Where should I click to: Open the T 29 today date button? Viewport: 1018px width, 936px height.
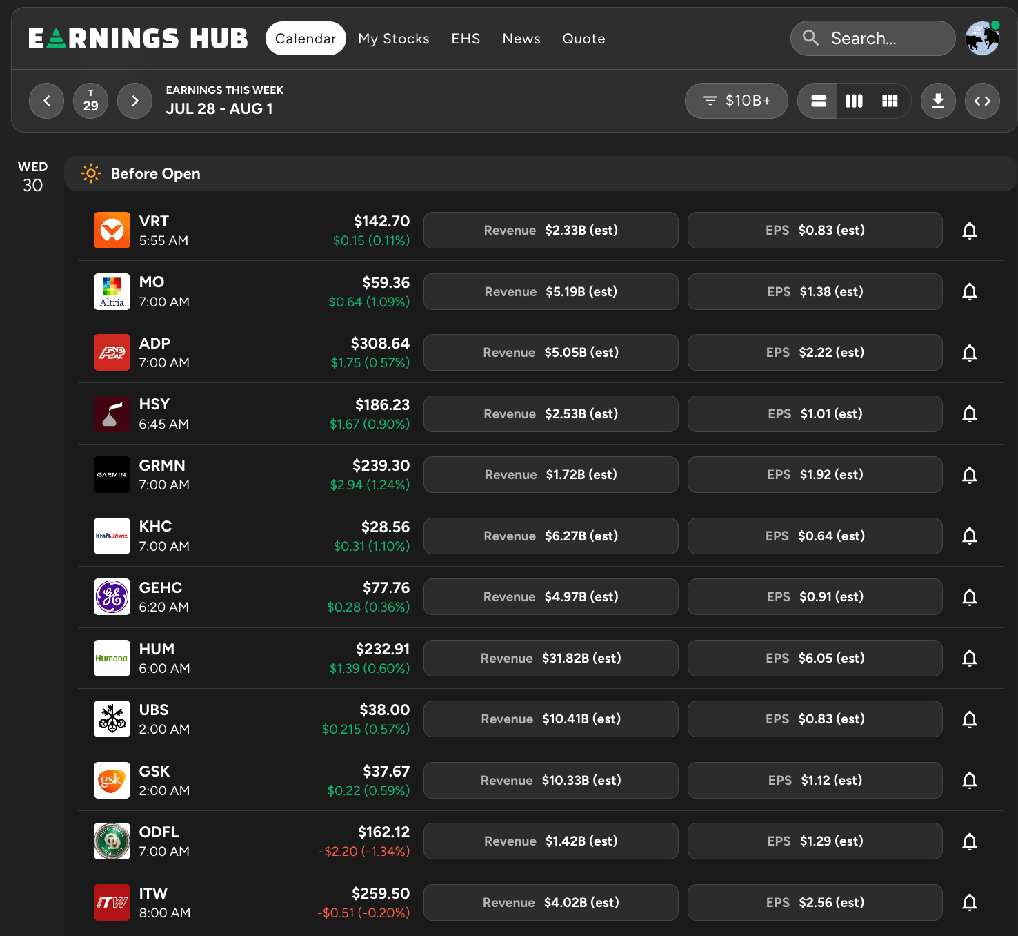point(90,101)
